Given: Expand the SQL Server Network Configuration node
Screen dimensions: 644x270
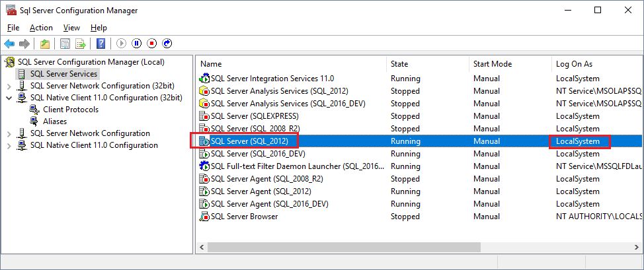Looking at the screenshot, I should [9, 134].
